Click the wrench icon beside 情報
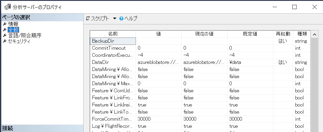 5,24
